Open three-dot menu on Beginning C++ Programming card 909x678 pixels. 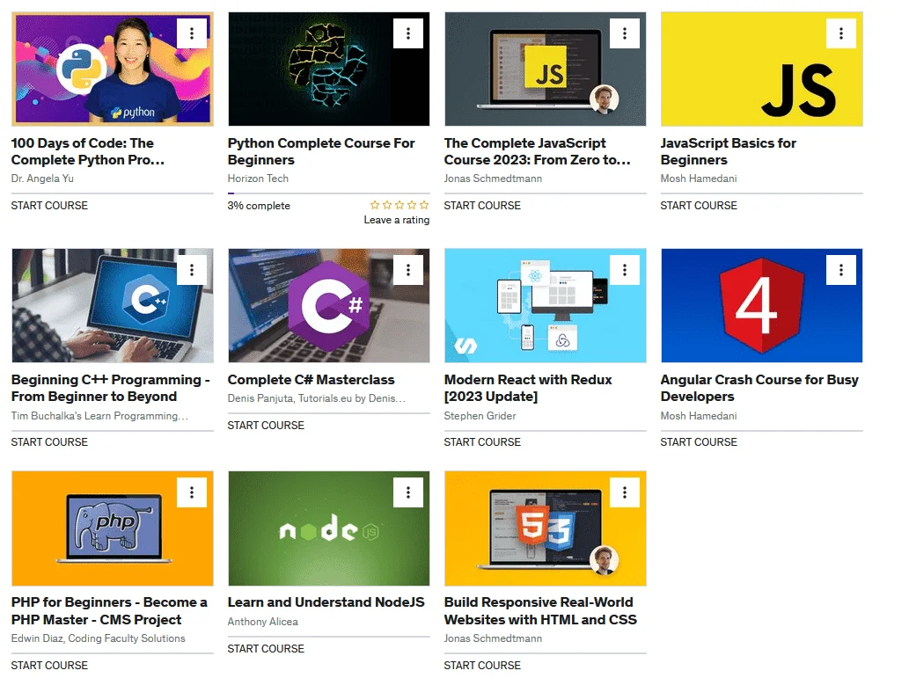tap(191, 270)
